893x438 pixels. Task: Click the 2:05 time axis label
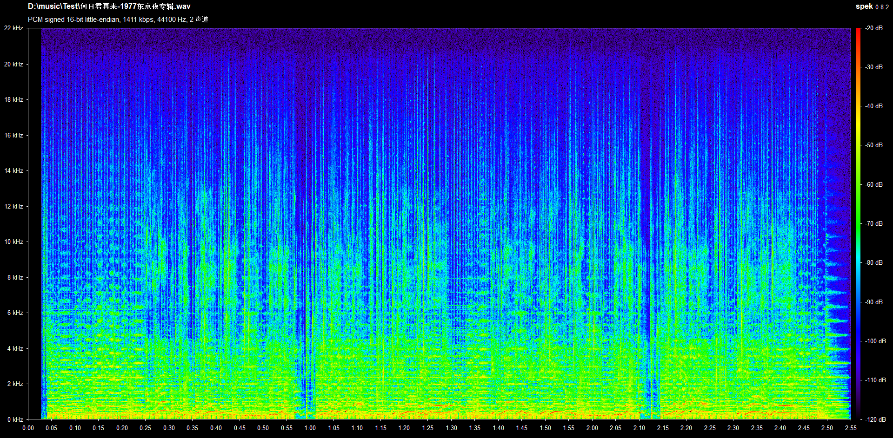pos(616,428)
